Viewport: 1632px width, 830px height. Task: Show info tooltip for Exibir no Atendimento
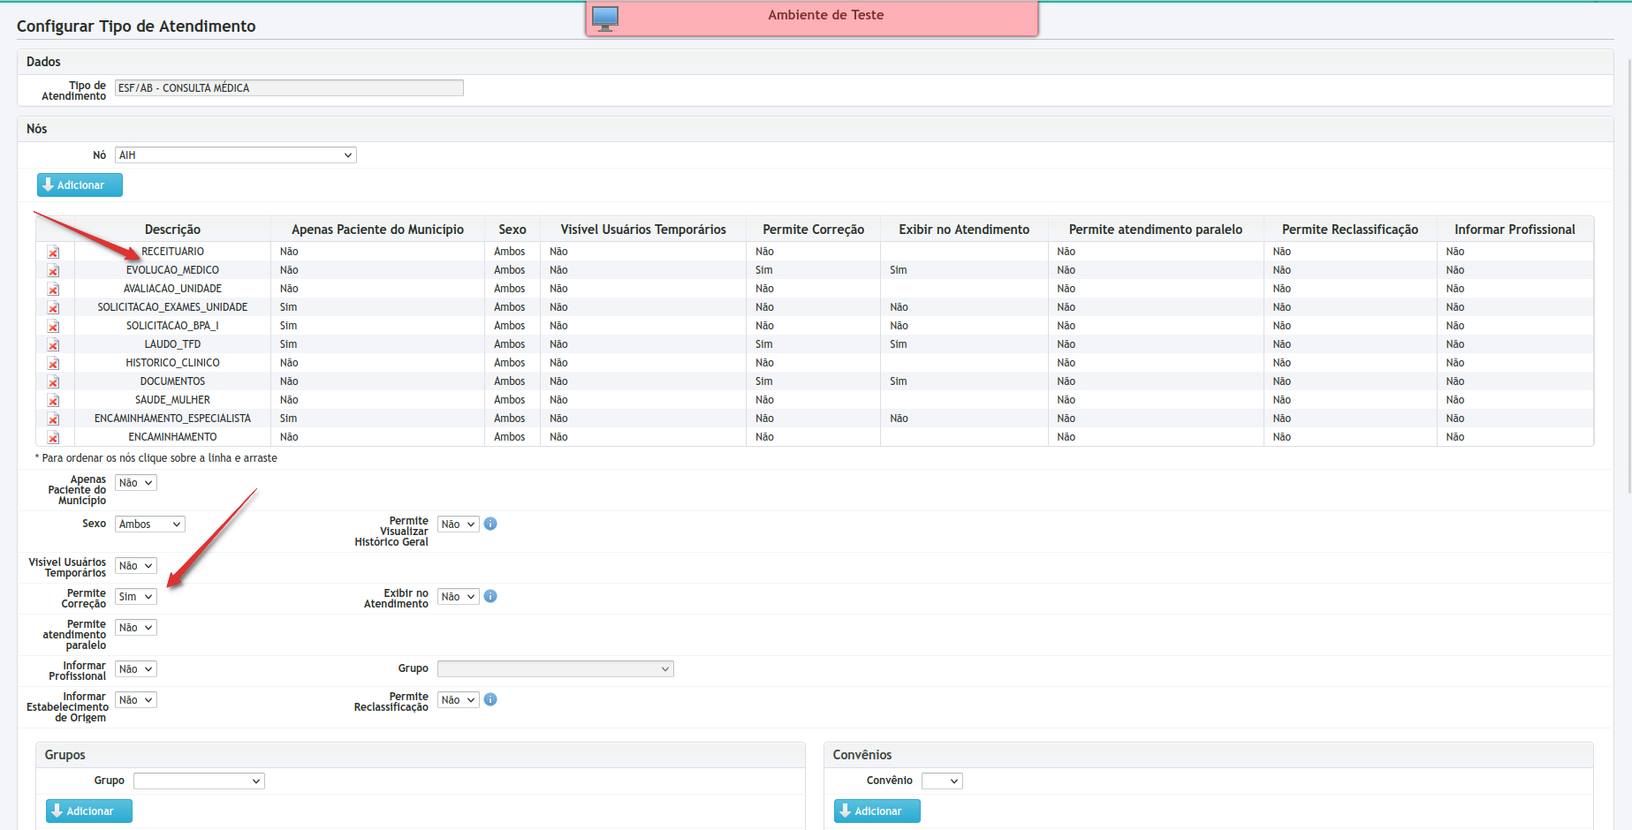click(490, 597)
